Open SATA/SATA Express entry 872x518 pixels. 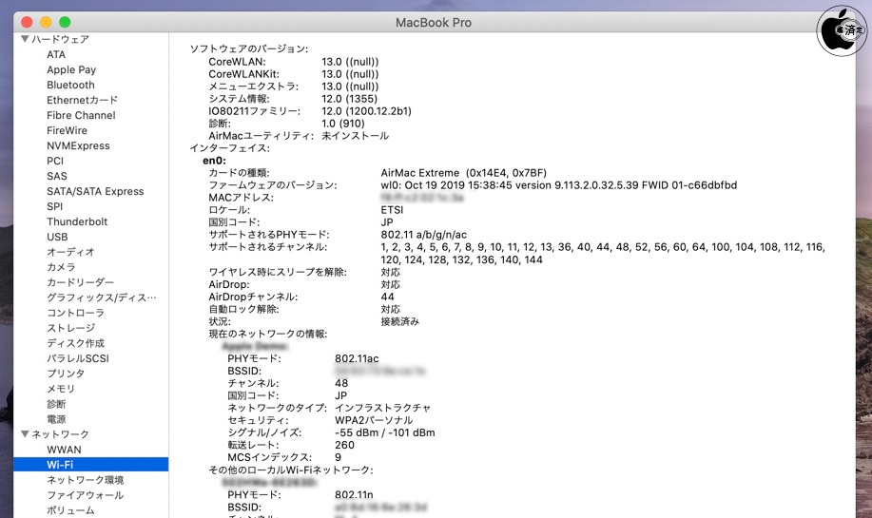[x=95, y=191]
